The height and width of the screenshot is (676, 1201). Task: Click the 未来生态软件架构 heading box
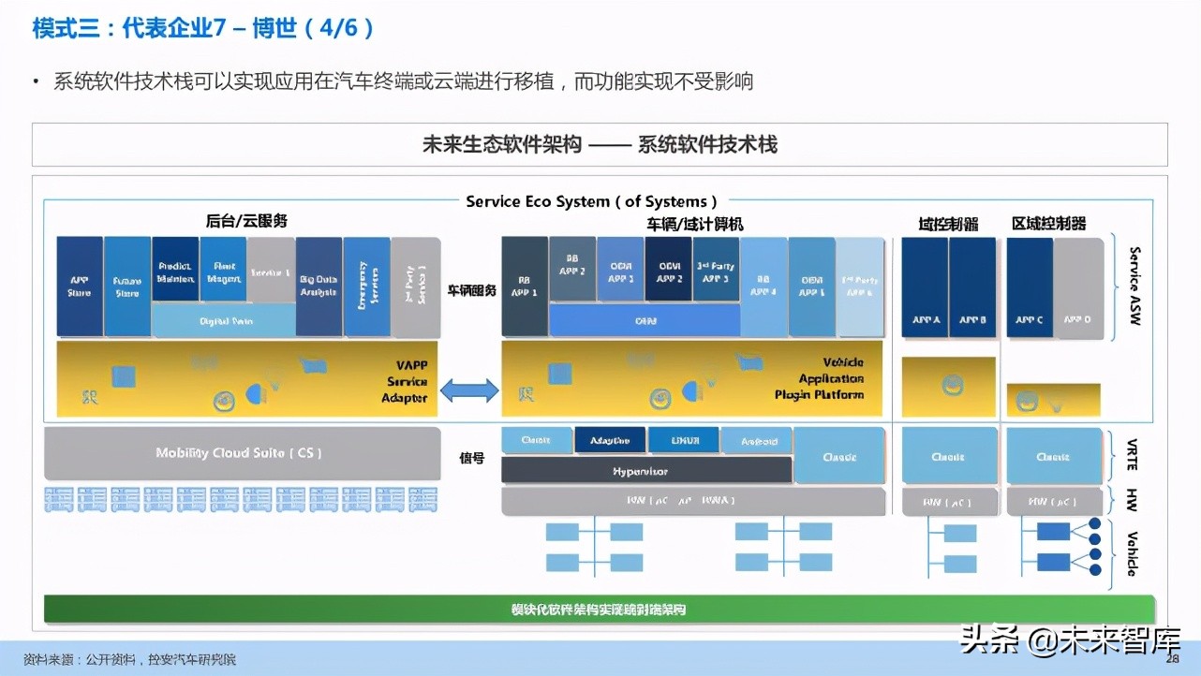pyautogui.click(x=600, y=144)
